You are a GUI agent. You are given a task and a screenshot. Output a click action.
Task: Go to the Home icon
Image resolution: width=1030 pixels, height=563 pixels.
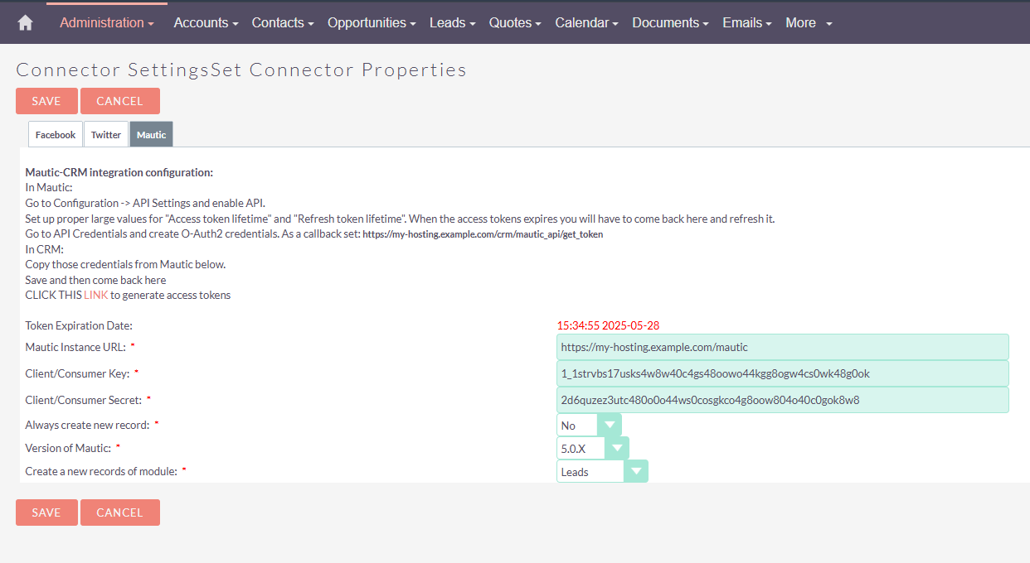point(25,23)
